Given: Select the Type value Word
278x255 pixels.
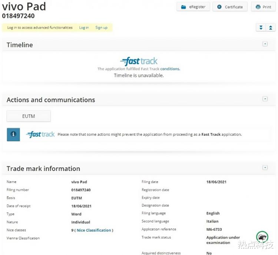Looking at the screenshot, I should pyautogui.click(x=76, y=214).
